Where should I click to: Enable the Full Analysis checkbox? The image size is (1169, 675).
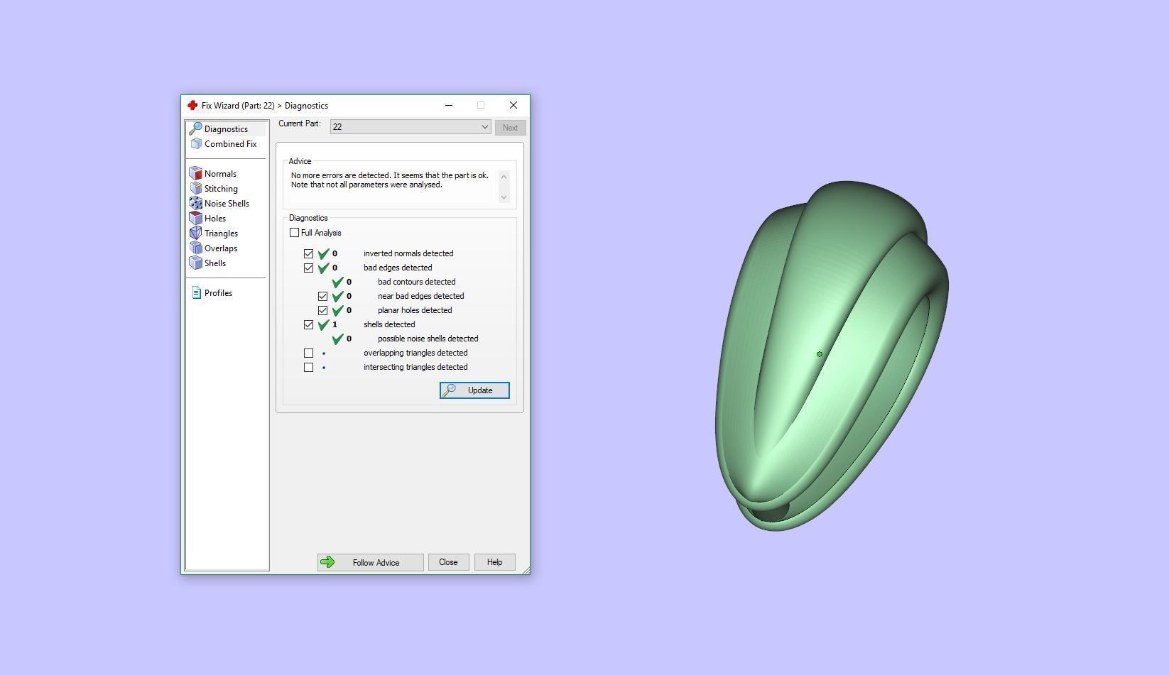click(x=295, y=233)
